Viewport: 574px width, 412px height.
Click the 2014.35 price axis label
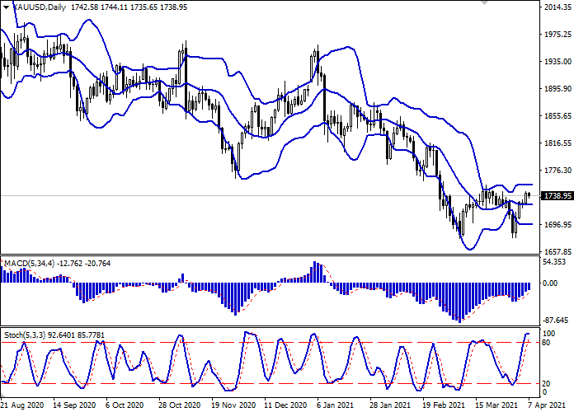(558, 7)
